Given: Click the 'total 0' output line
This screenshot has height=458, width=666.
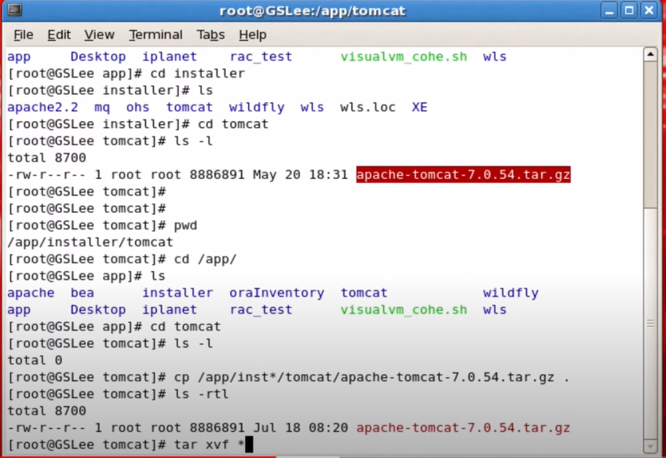Looking at the screenshot, I should pyautogui.click(x=35, y=361).
